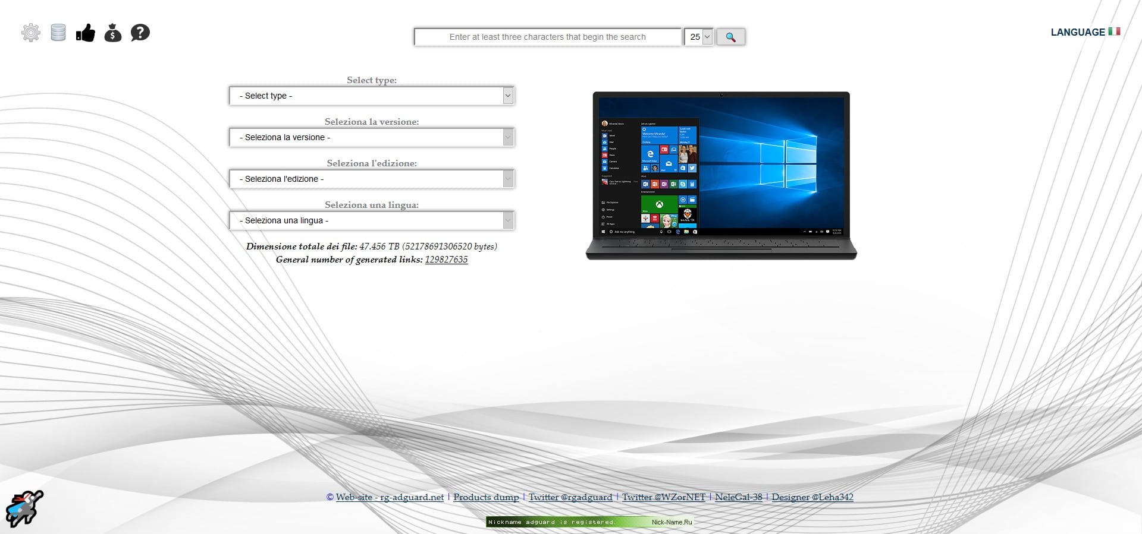
Task: Click the magnifier search button
Action: [x=730, y=37]
